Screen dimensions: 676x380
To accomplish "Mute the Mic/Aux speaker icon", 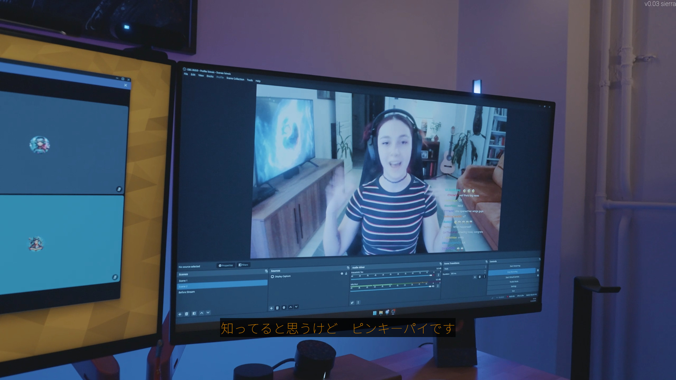I will click(433, 286).
